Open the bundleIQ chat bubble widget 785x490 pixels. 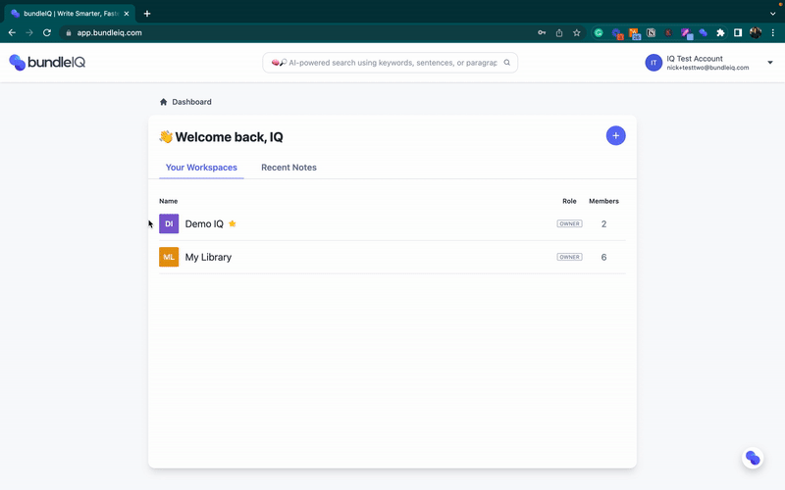pyautogui.click(x=753, y=458)
